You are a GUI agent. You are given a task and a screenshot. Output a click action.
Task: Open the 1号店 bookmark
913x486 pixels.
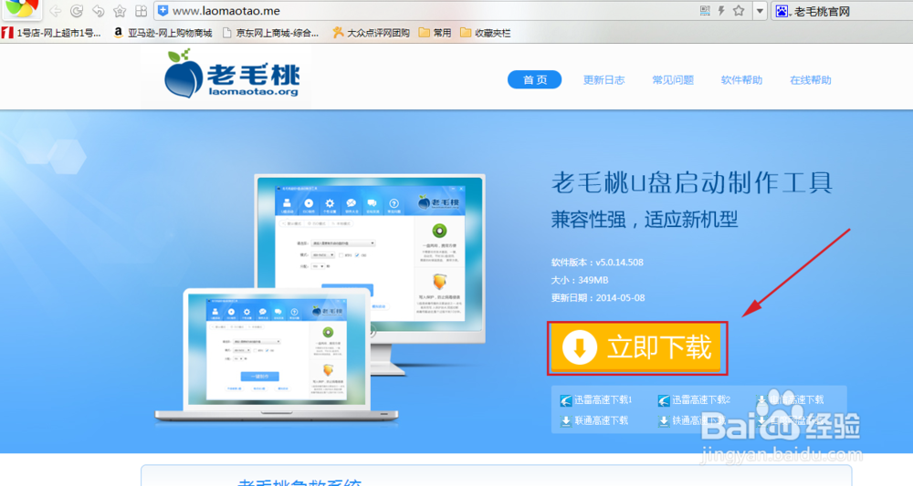[51, 33]
